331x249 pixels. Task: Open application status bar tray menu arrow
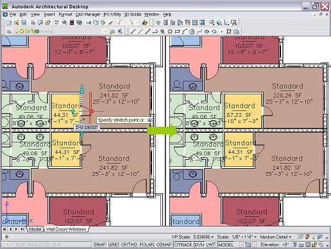[x=327, y=245]
